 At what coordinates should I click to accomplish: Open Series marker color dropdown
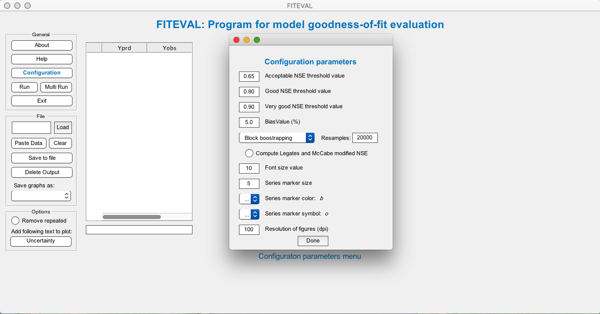point(249,199)
